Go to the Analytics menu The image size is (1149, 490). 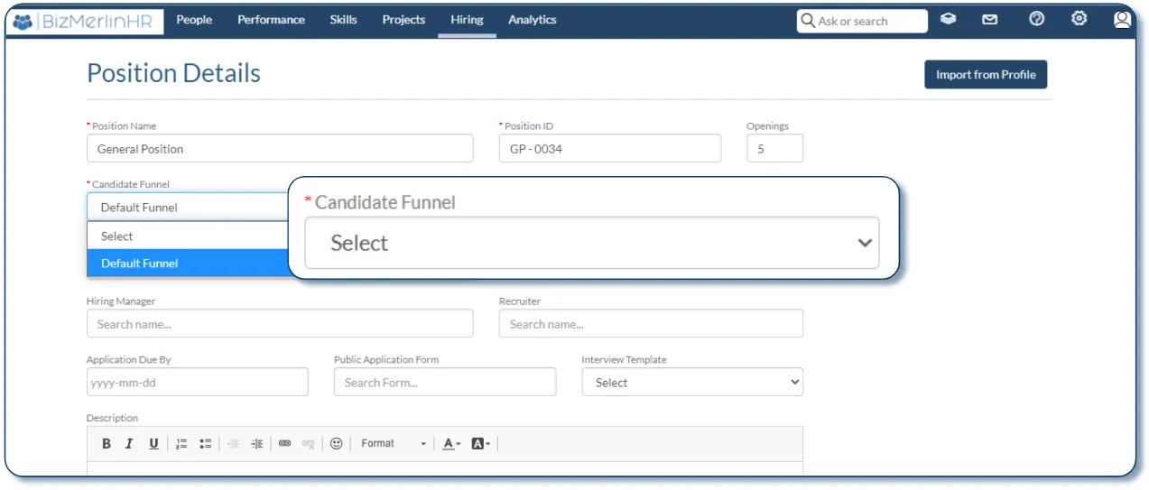[x=532, y=19]
